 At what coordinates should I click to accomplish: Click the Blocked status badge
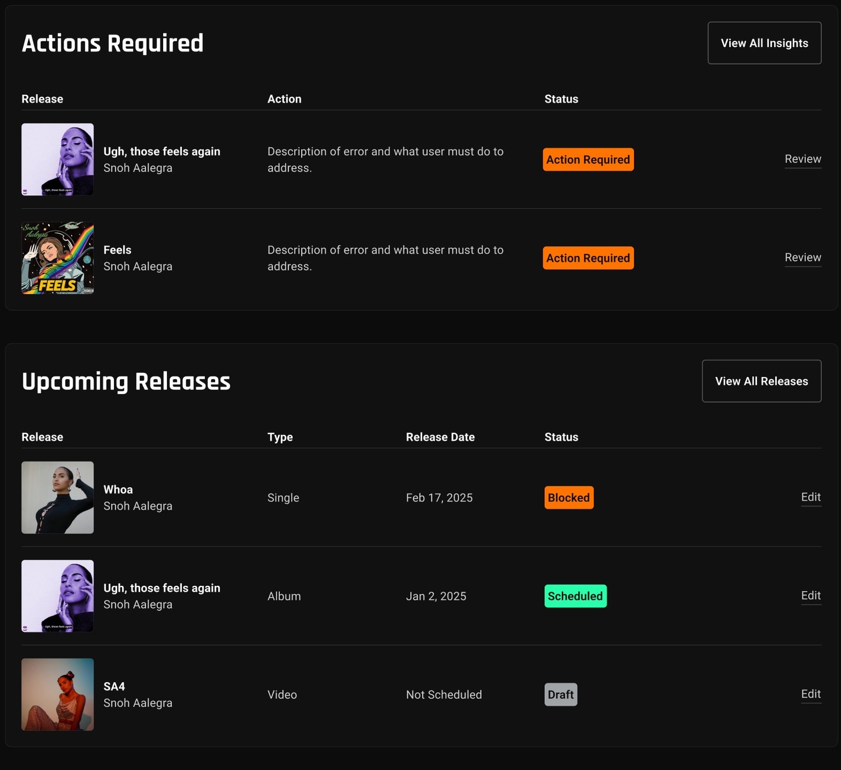click(568, 498)
